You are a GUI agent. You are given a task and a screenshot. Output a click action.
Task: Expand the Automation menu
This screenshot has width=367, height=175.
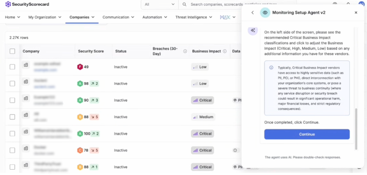155,17
